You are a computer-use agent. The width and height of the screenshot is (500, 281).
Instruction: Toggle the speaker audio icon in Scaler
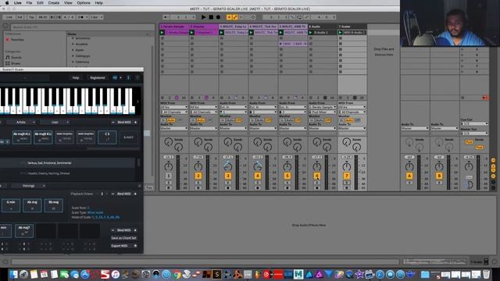(115, 78)
